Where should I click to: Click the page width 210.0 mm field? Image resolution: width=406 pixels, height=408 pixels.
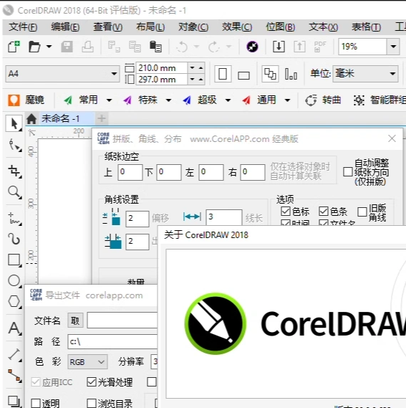tap(162, 68)
